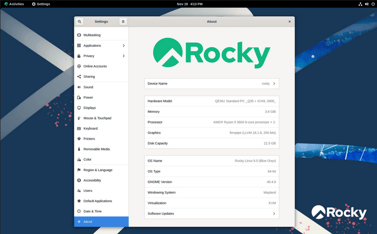Click the Users icon in sidebar
The image size is (377, 234).
(79, 190)
